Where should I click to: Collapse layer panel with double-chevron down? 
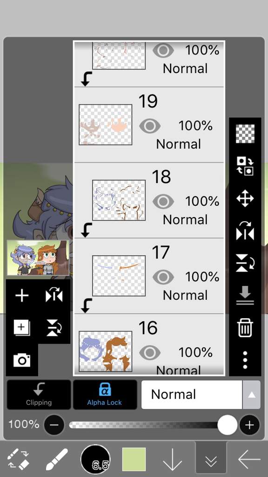(x=211, y=459)
